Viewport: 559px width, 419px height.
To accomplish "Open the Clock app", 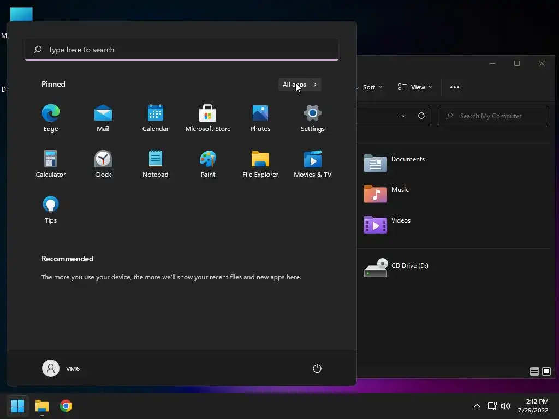I will [103, 164].
